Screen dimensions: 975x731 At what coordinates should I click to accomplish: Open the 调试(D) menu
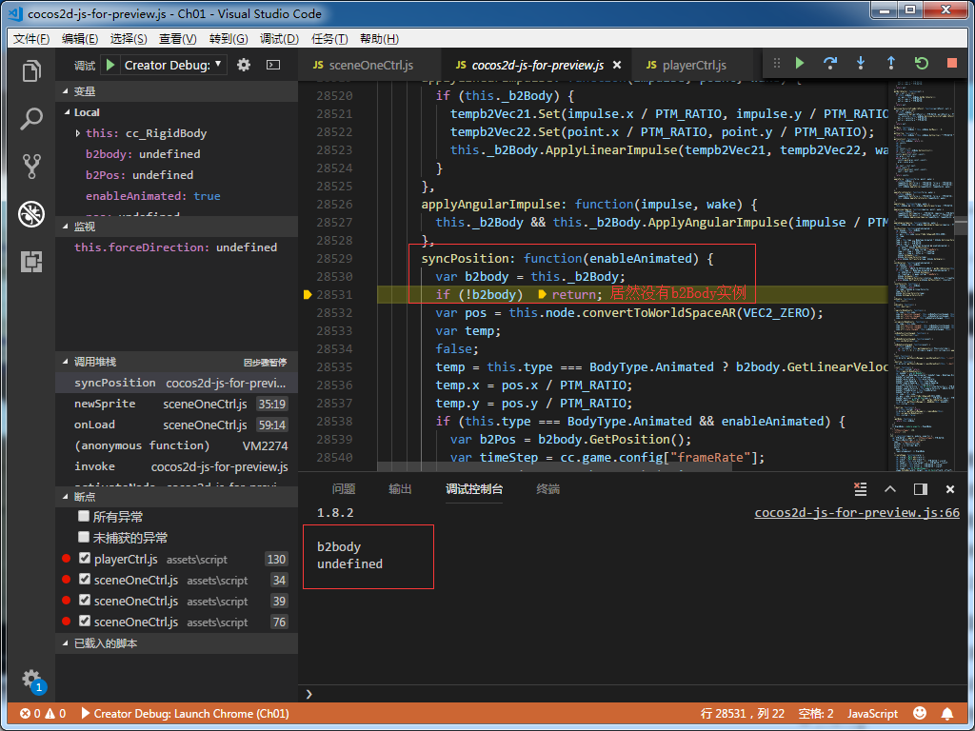(x=279, y=39)
